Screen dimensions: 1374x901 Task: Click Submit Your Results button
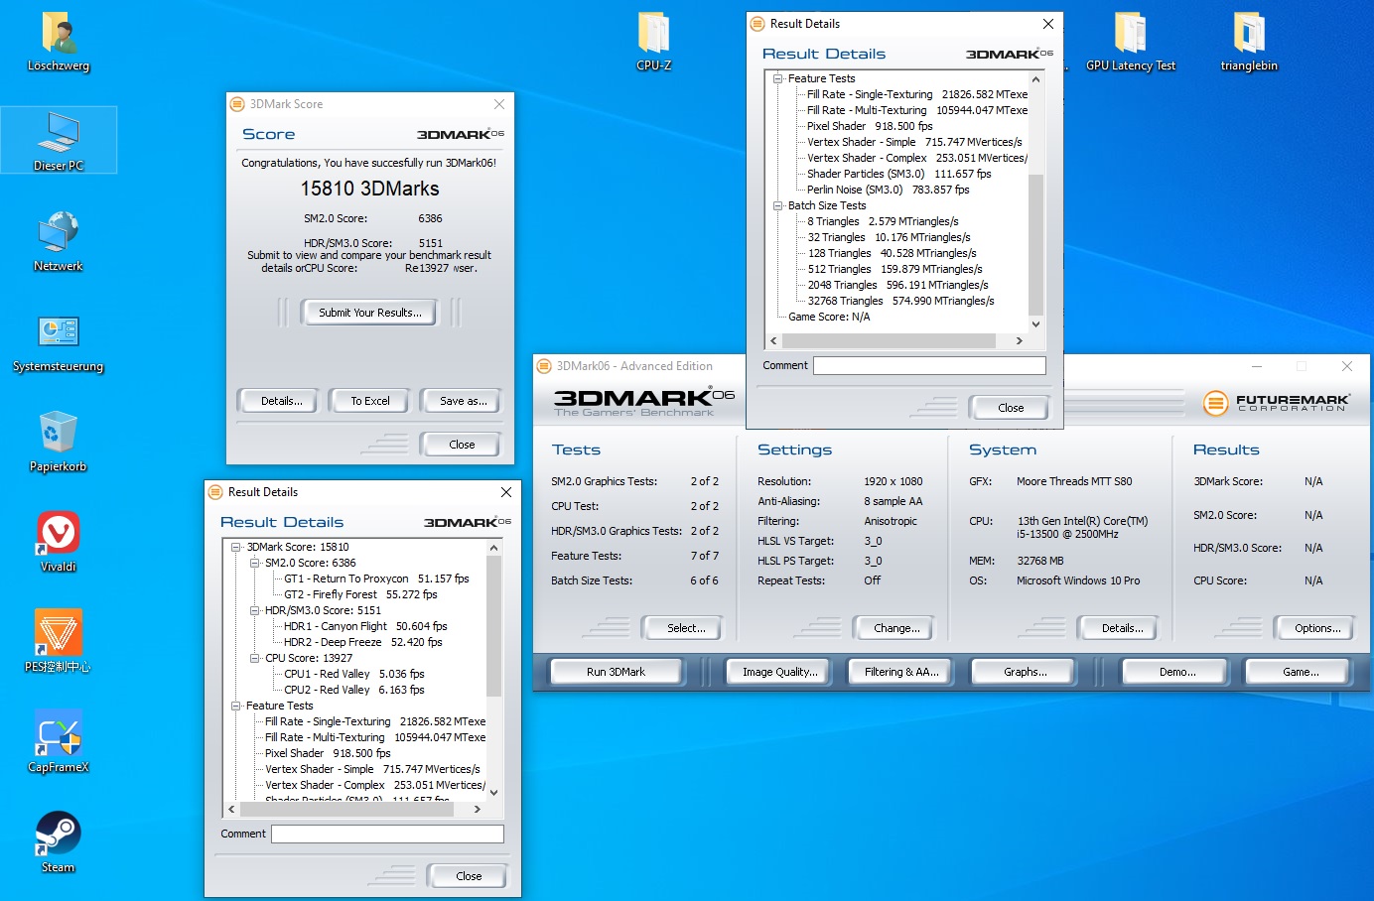click(x=370, y=313)
